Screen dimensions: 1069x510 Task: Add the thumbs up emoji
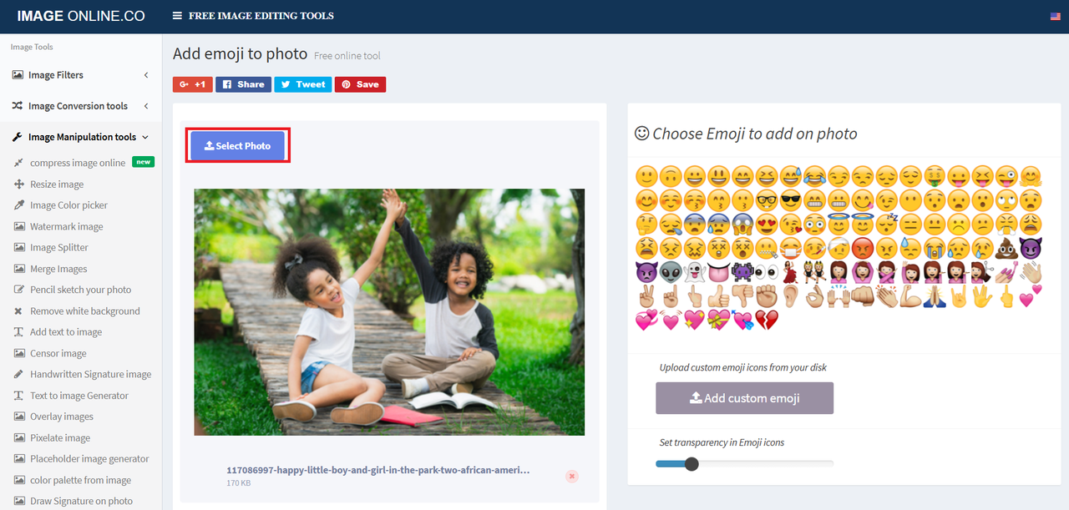(x=717, y=295)
